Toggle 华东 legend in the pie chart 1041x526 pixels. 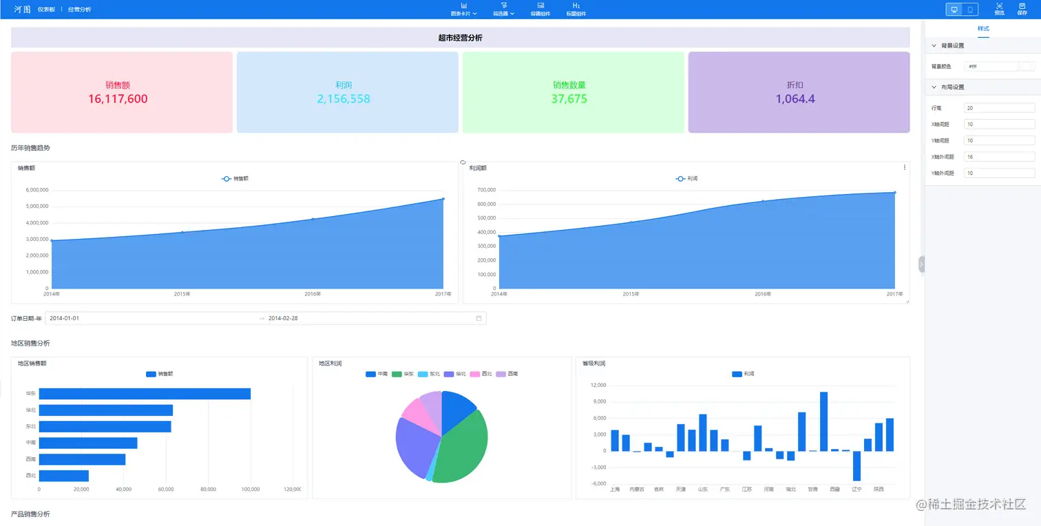403,374
